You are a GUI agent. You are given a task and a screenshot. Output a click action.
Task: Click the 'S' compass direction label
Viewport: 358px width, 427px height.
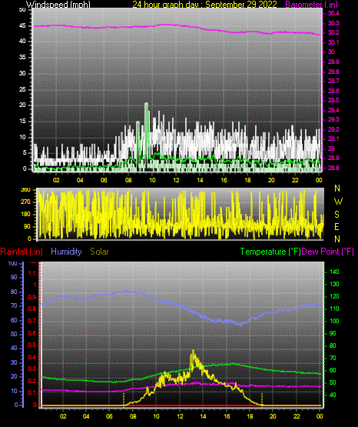336,215
